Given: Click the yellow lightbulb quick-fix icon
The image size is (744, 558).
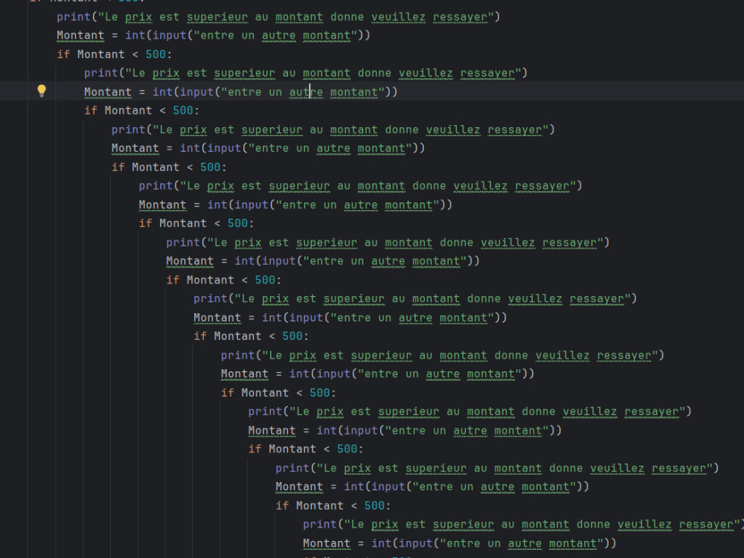Looking at the screenshot, I should [x=42, y=91].
